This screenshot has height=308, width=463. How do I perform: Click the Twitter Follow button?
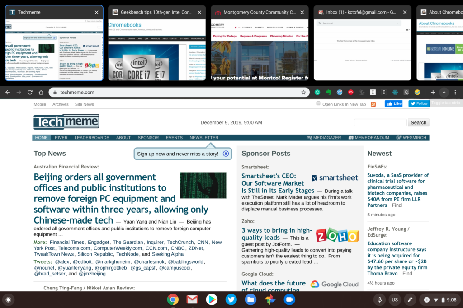coord(419,103)
